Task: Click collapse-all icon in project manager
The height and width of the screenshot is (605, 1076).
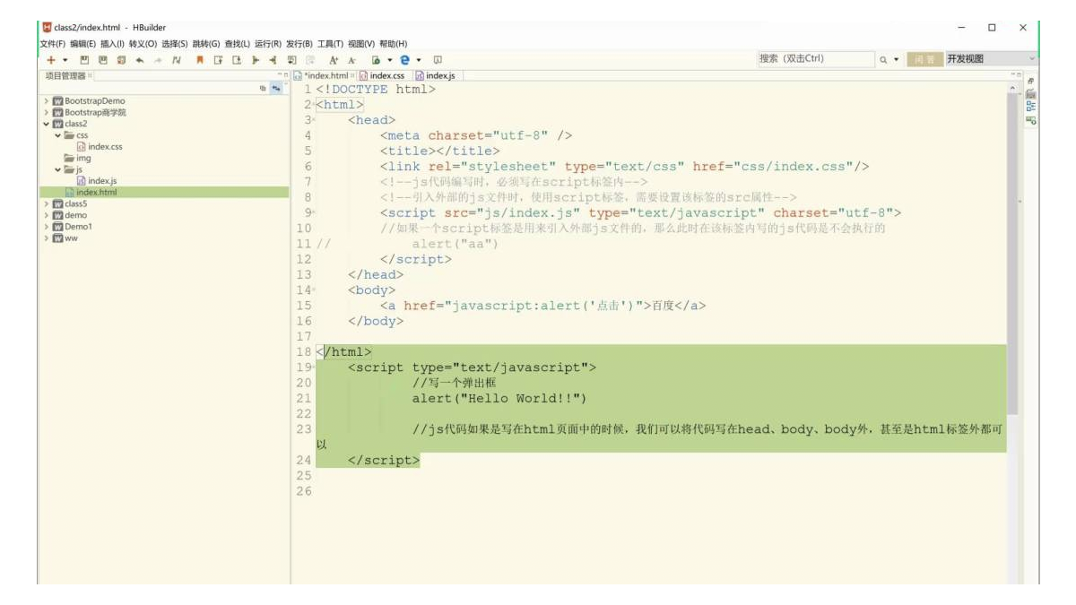Action: (x=264, y=88)
